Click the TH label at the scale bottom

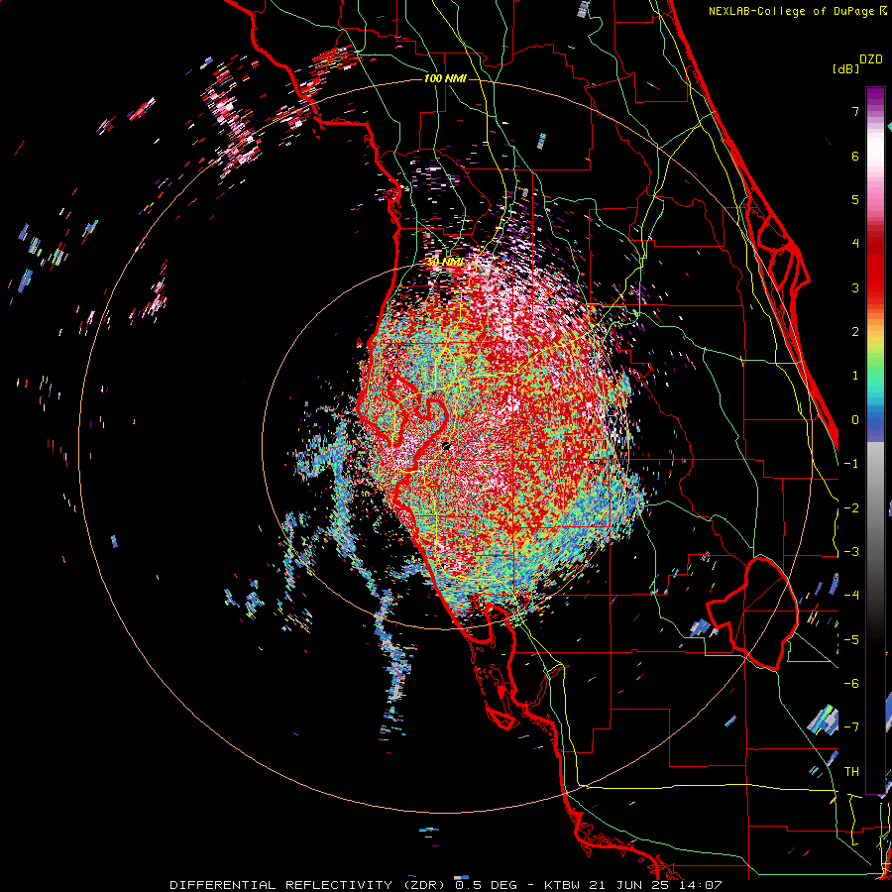(x=851, y=772)
